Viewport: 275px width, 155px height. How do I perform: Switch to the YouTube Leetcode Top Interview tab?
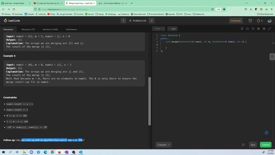pyautogui.click(x=48, y=3)
